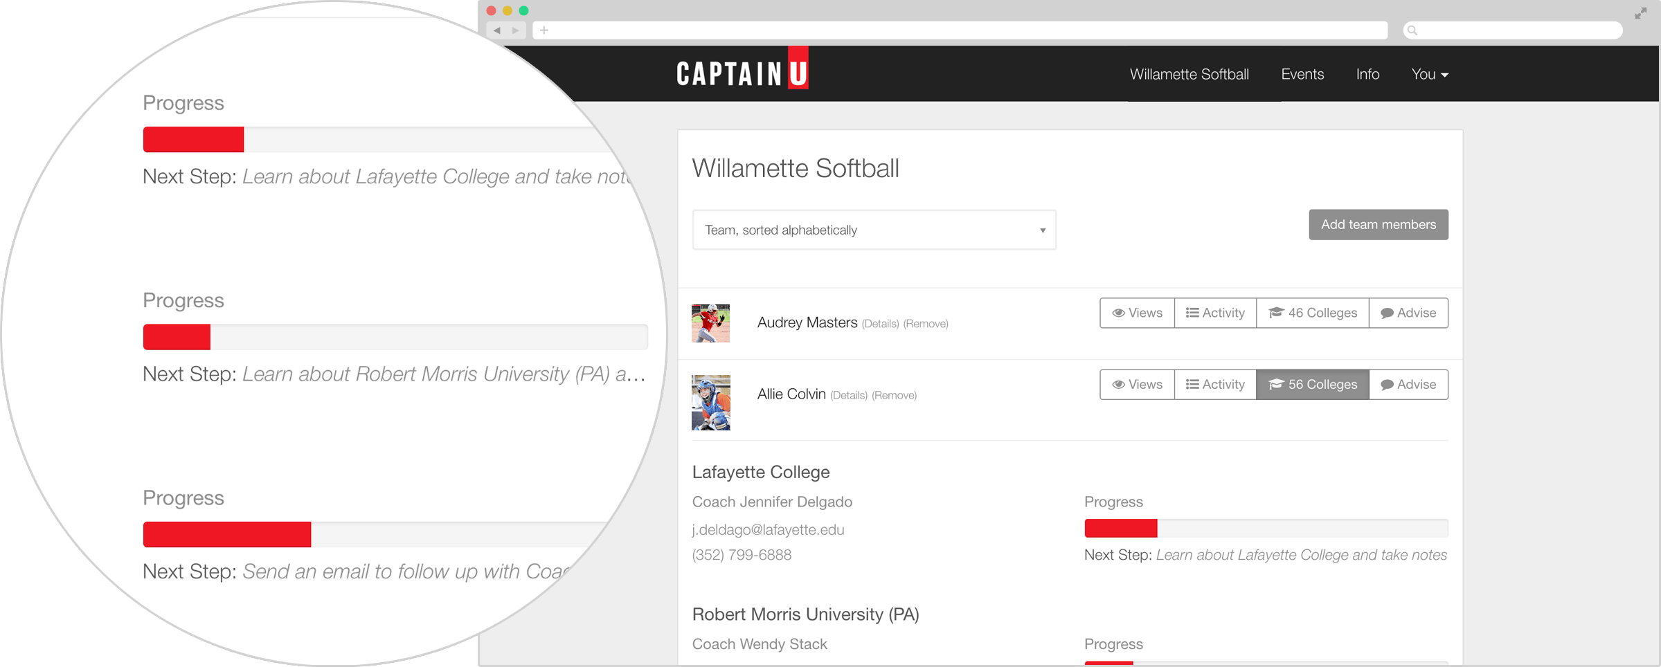Image resolution: width=1661 pixels, height=667 pixels.
Task: Click Lafayette College progress bar in browser
Action: point(1266,528)
